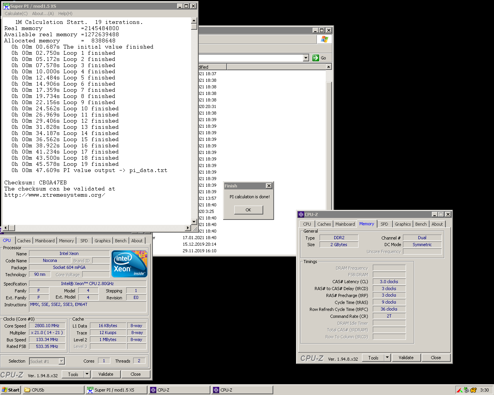The width and height of the screenshot is (494, 395).
Task: Click Explorer file list scrollbar up arrow
Action: pyautogui.click(x=329, y=67)
